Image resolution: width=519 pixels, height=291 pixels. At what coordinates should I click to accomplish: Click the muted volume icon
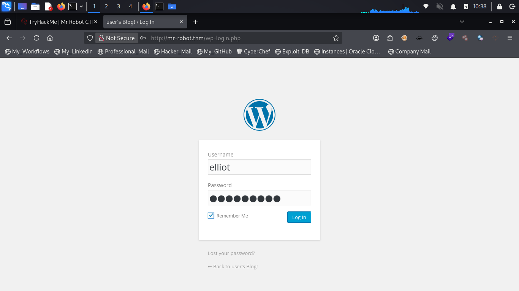[x=440, y=6]
